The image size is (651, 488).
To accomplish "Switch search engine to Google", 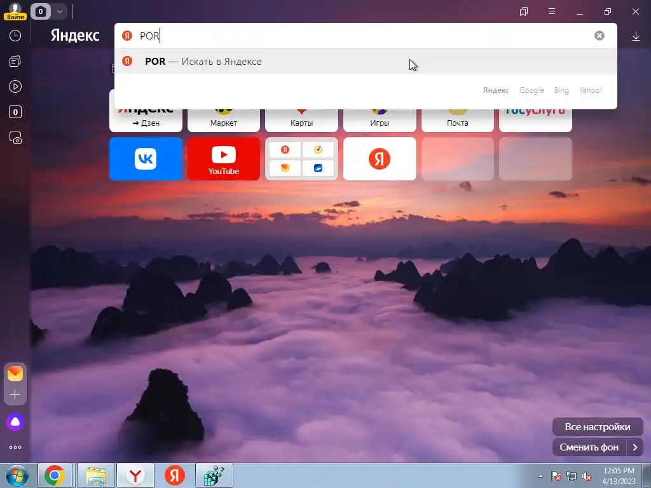I will coord(531,90).
